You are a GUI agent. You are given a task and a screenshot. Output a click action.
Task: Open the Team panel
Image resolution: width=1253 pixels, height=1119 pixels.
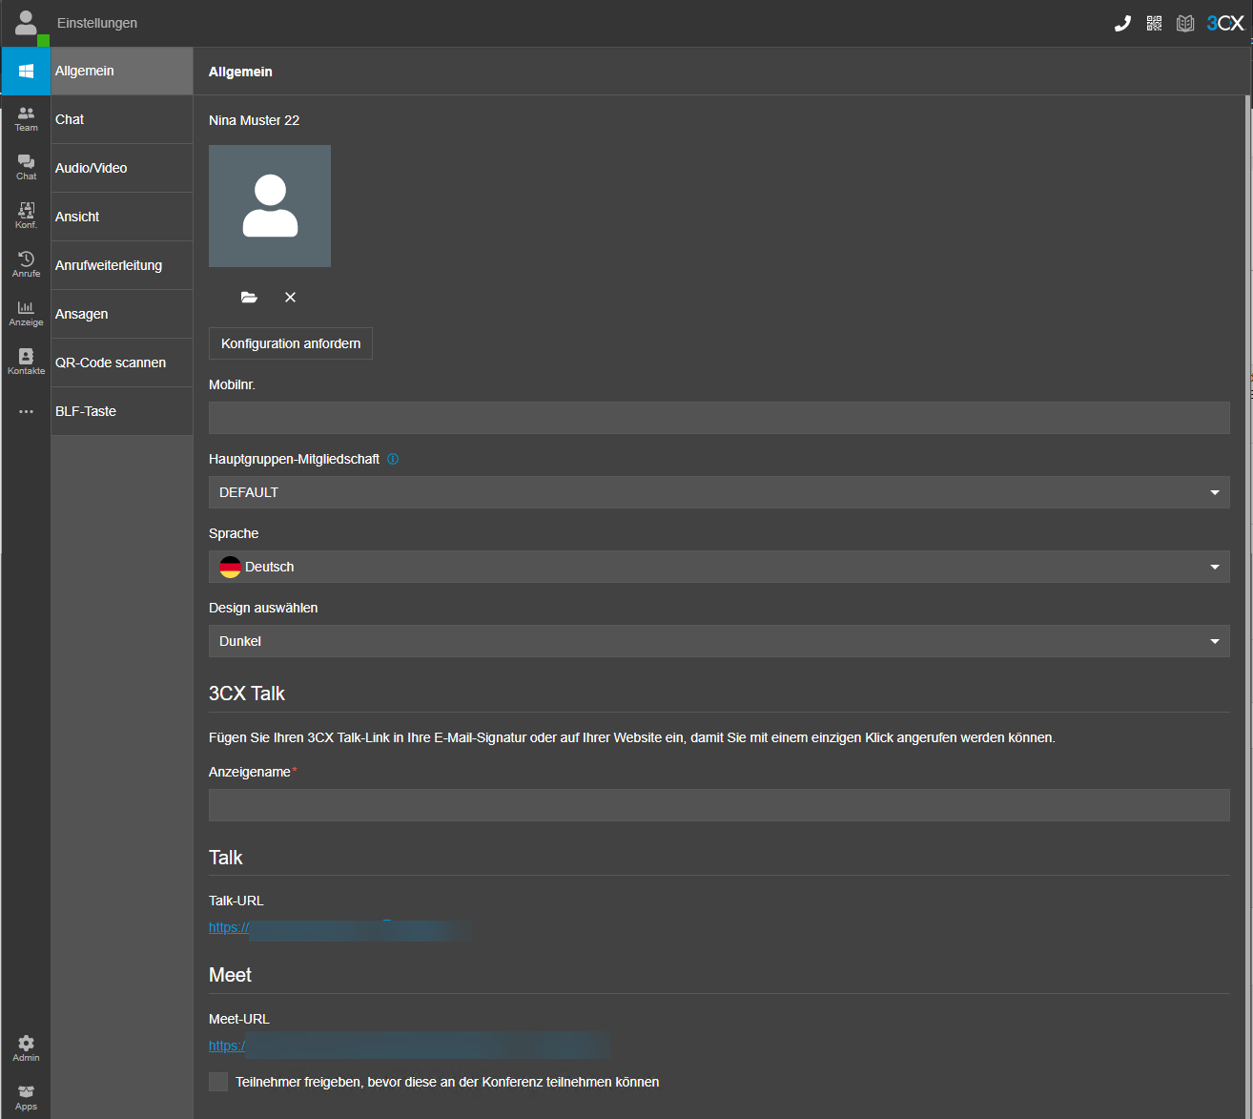[x=26, y=119]
